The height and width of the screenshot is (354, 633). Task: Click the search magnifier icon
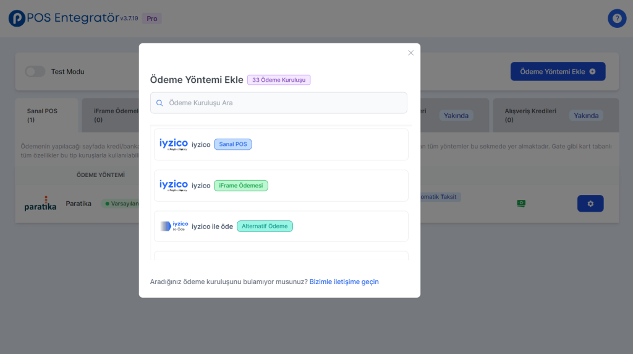tap(159, 103)
